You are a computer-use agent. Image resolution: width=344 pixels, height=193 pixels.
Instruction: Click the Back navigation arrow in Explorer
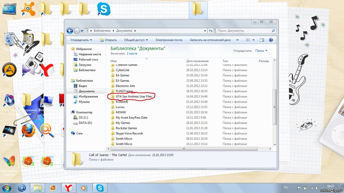(70, 31)
